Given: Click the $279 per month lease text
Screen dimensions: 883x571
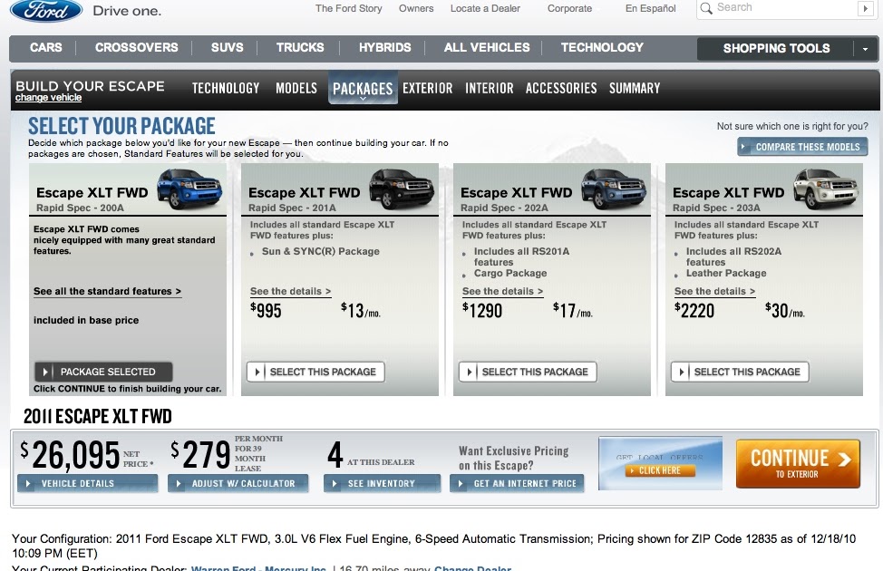Looking at the screenshot, I should (x=200, y=455).
